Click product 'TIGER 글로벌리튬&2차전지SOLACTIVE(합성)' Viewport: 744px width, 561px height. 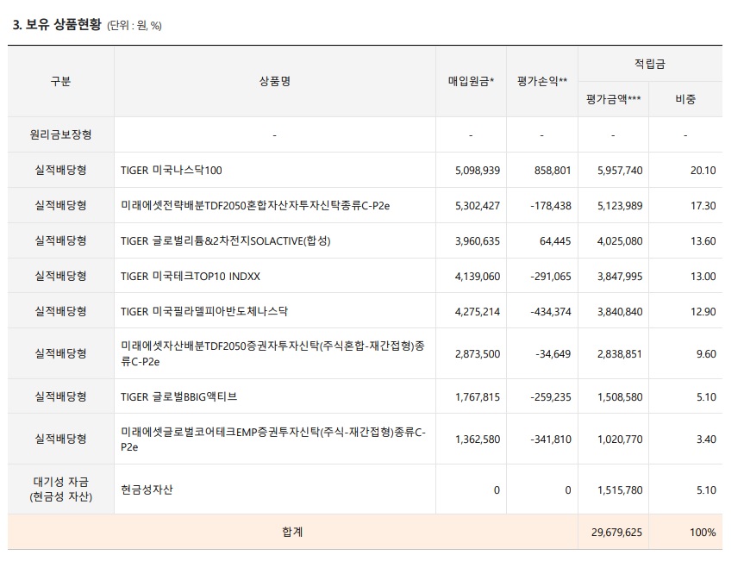coord(225,241)
